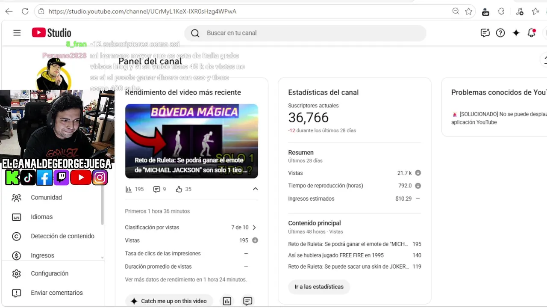Click the Comunidad people icon
The image size is (547, 308).
17,198
